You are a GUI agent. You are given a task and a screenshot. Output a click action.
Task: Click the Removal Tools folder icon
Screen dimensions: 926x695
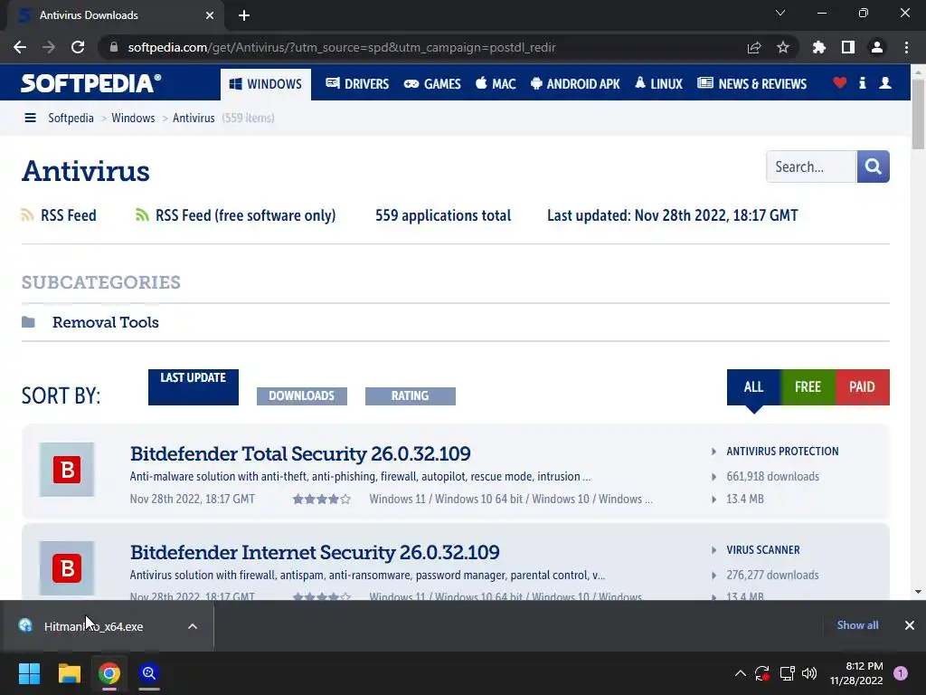click(28, 322)
